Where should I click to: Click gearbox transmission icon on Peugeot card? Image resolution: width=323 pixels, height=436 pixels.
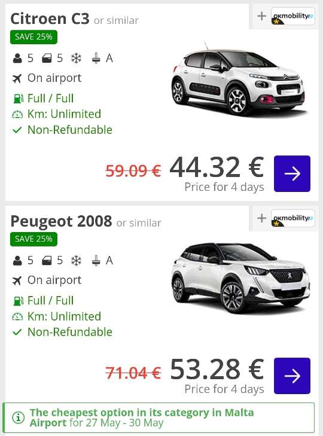(x=96, y=261)
